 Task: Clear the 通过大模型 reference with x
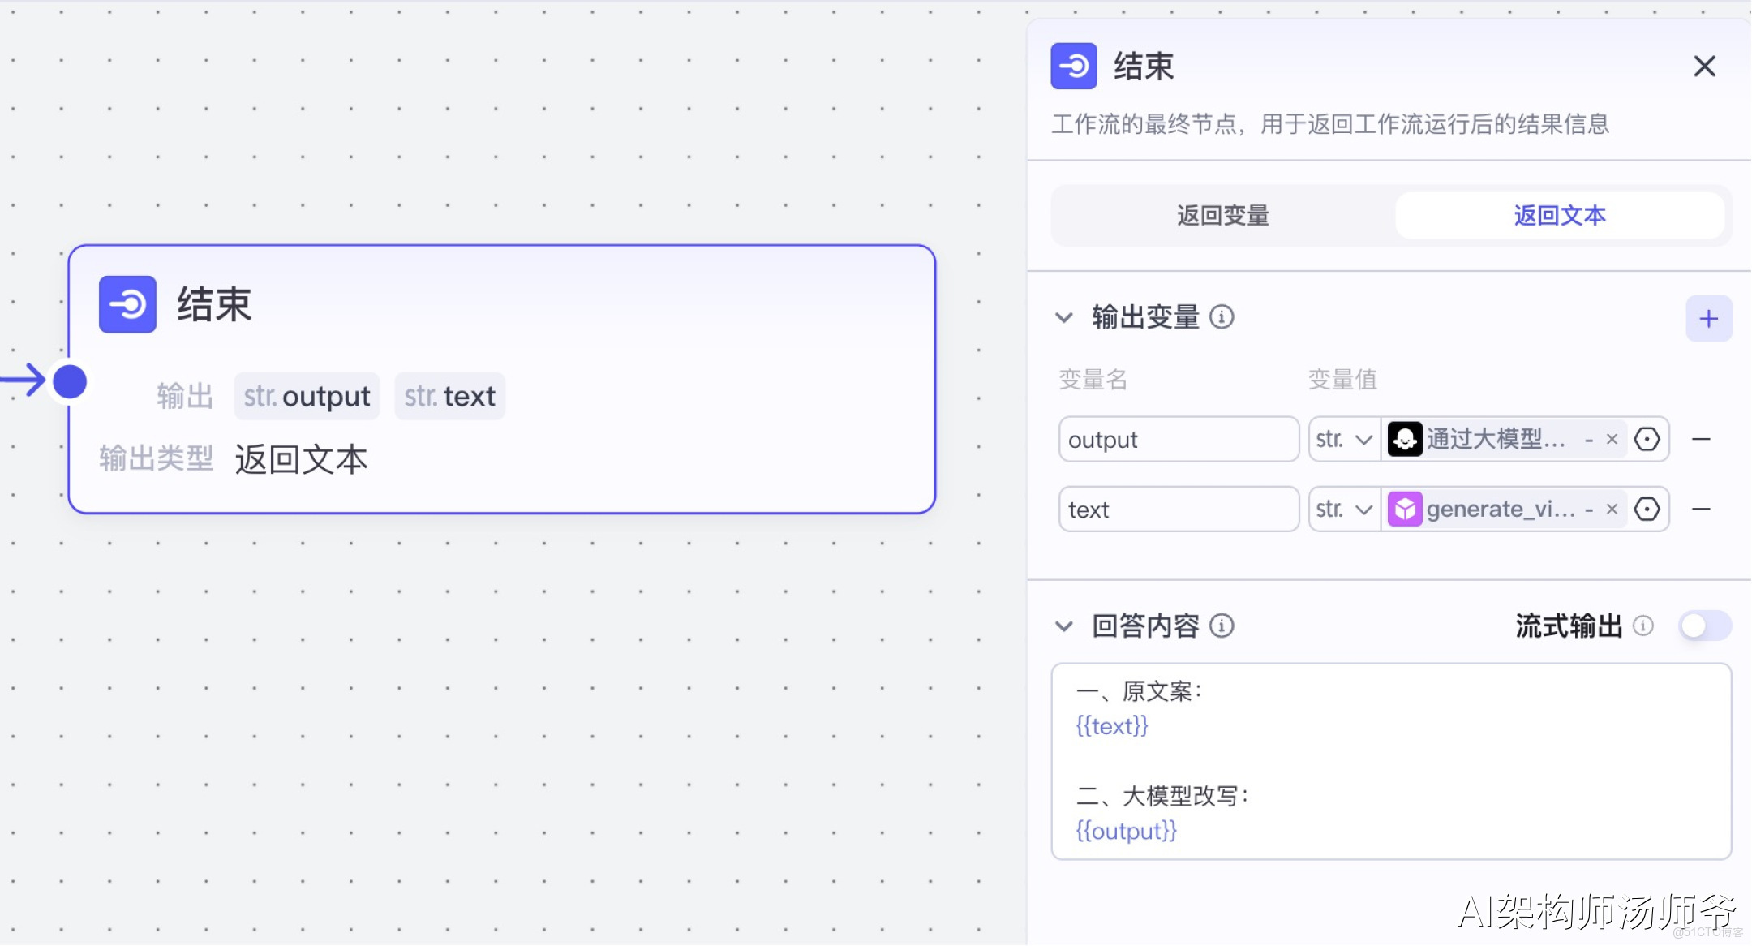(x=1612, y=440)
